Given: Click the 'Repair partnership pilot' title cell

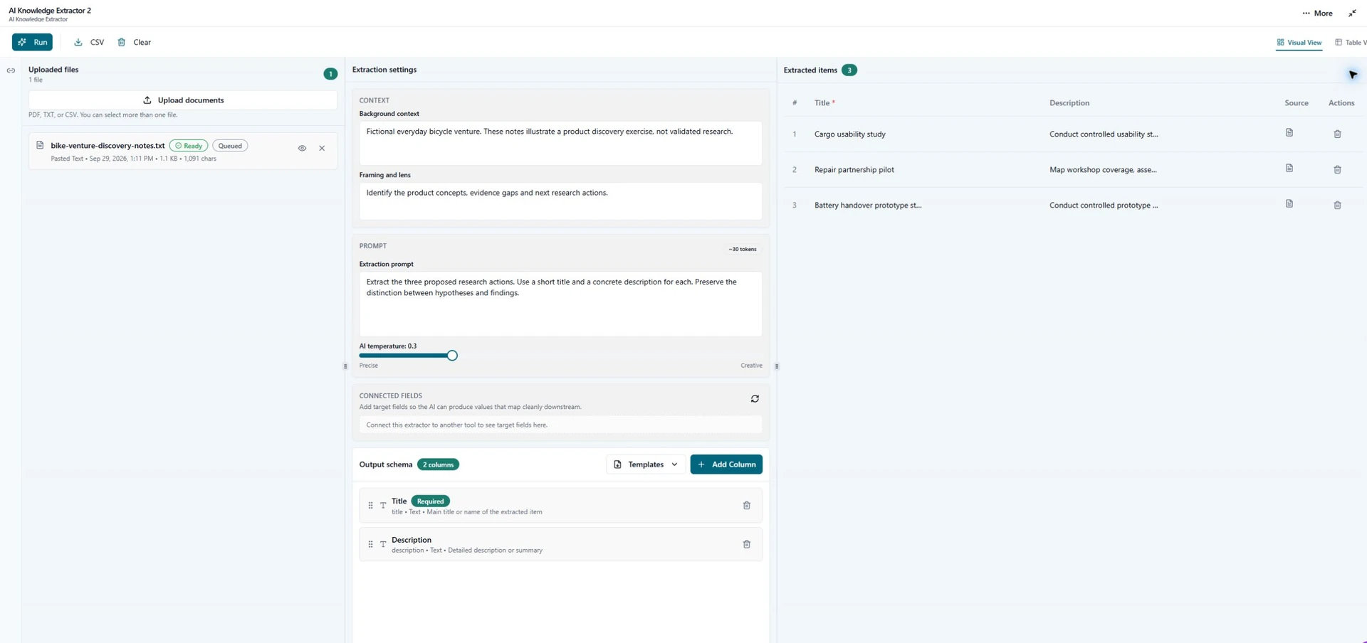Looking at the screenshot, I should coord(854,170).
